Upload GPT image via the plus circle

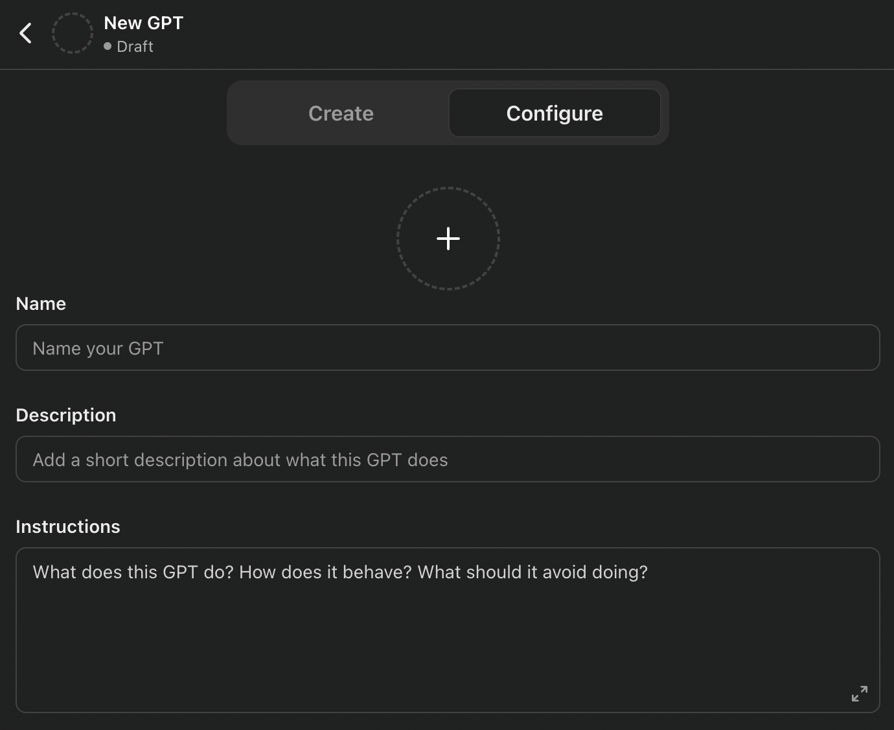448,239
